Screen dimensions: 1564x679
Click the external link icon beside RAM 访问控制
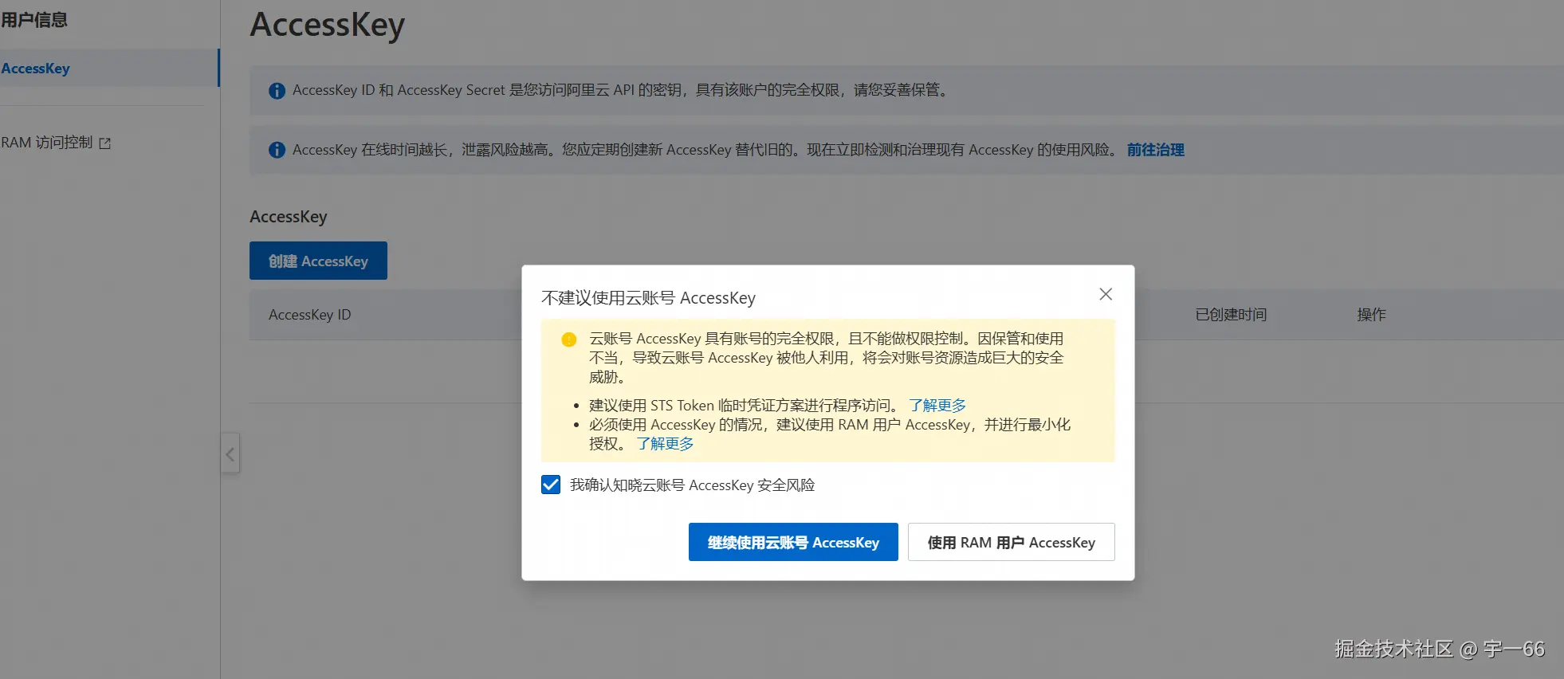(105, 143)
